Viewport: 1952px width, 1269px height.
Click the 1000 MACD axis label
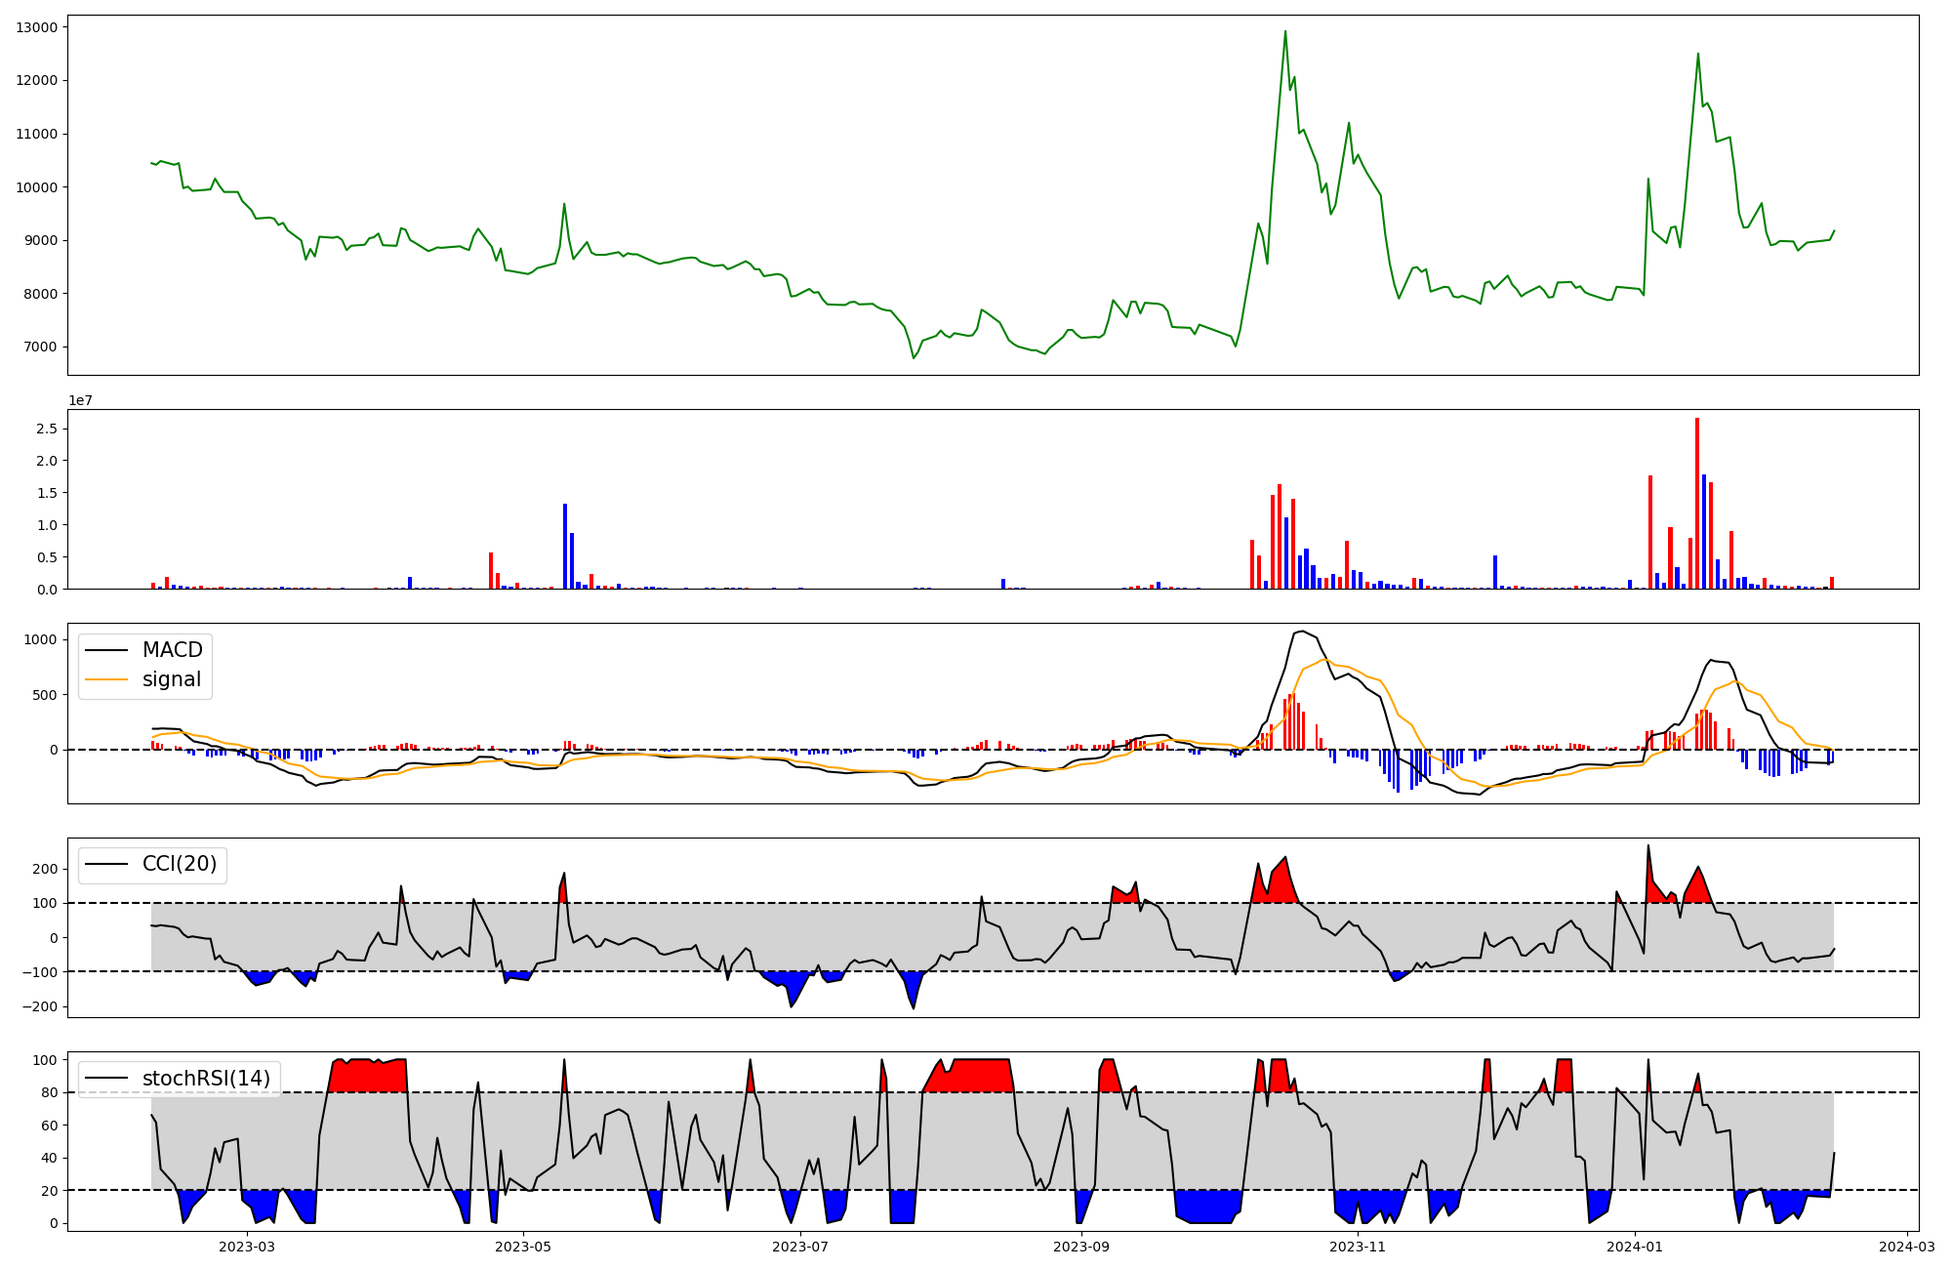pyautogui.click(x=41, y=639)
